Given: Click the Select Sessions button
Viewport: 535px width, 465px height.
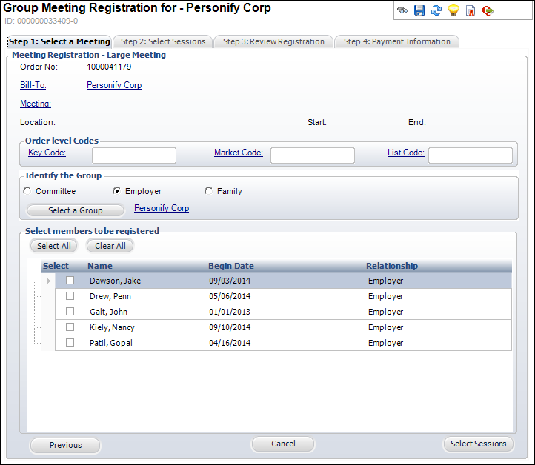Looking at the screenshot, I should pos(479,444).
